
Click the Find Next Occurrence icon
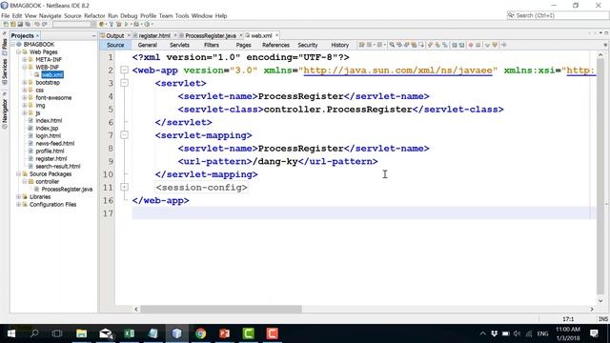pos(407,45)
